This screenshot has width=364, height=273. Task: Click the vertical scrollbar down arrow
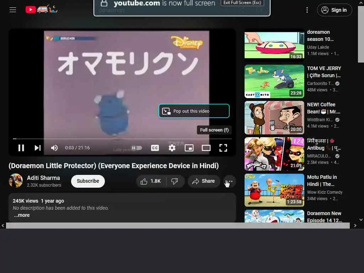pyautogui.click(x=361, y=219)
